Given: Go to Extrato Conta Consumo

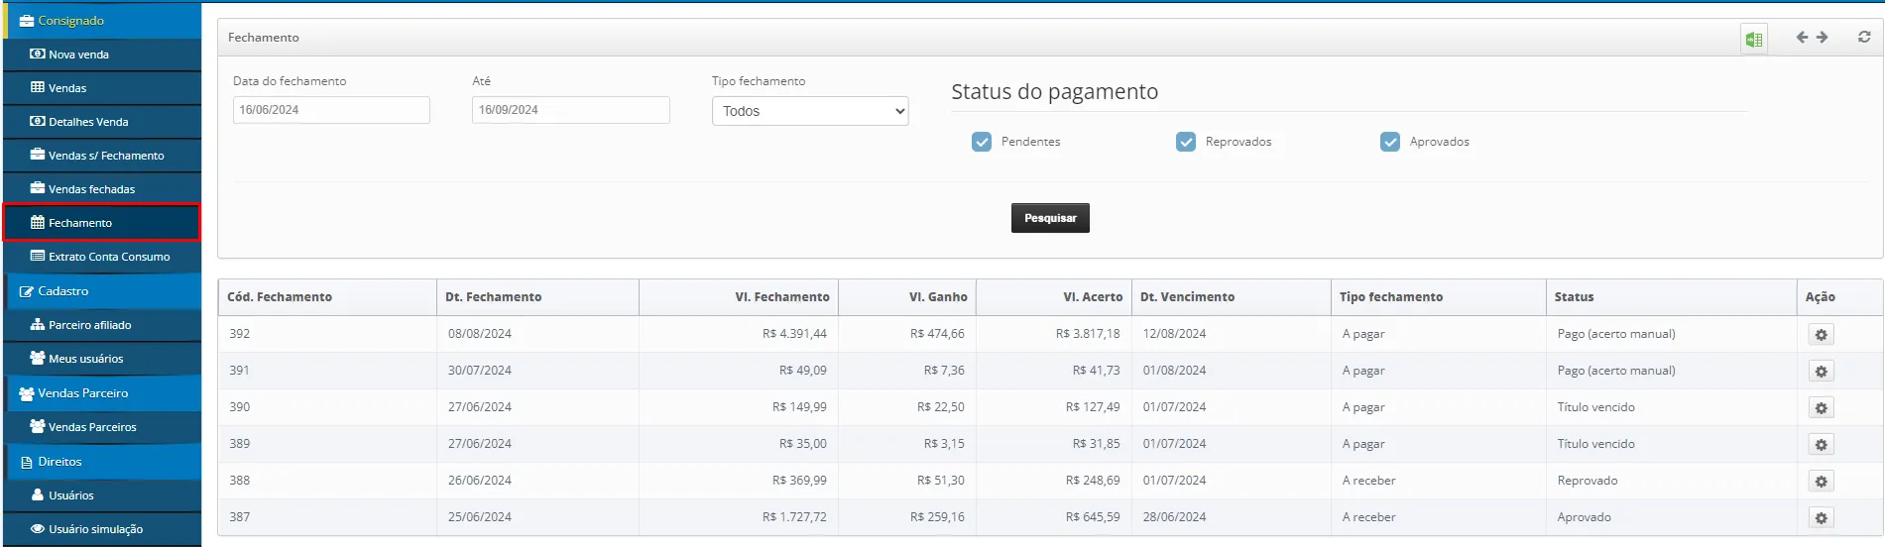Looking at the screenshot, I should 109,257.
